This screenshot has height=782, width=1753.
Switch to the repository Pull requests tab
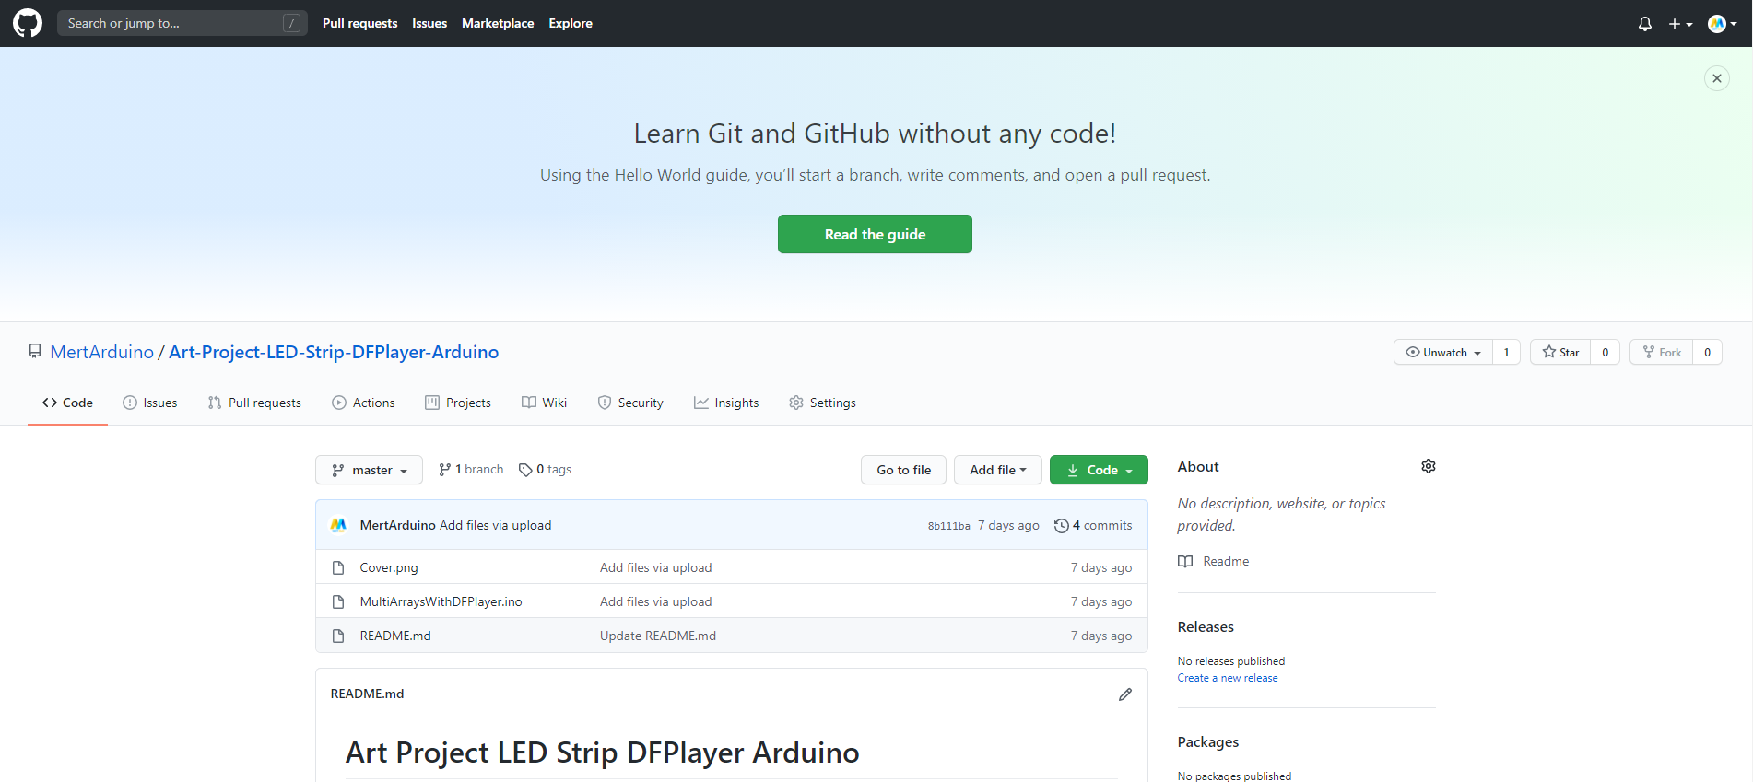[x=254, y=403]
